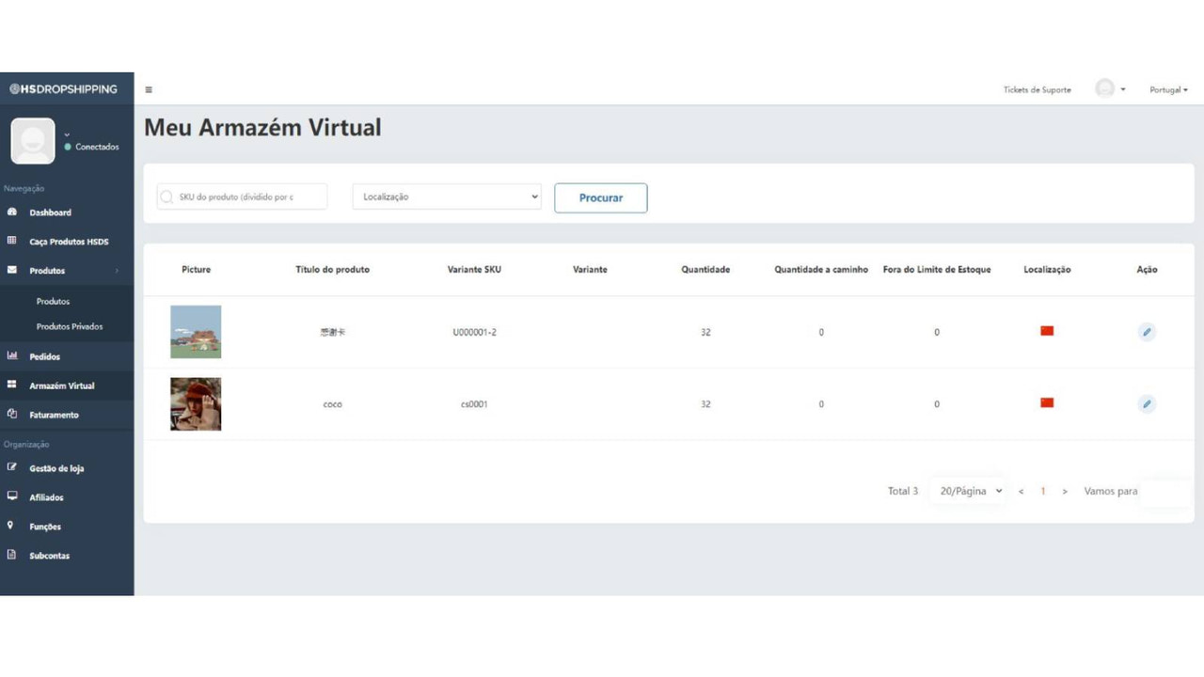Select the Dashboard icon in the sidebar

point(12,213)
